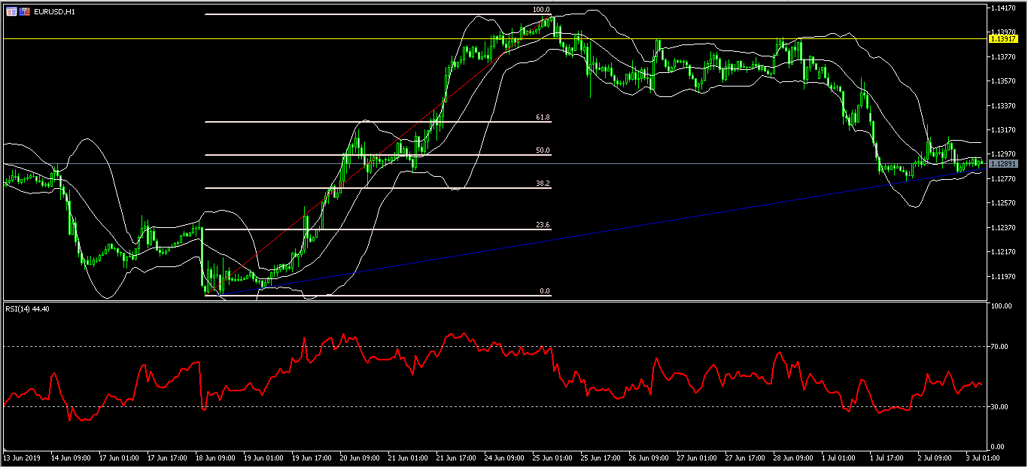Select the Fibonacci 38.2 level label
Viewport: 1028px width, 468px height.
point(543,183)
